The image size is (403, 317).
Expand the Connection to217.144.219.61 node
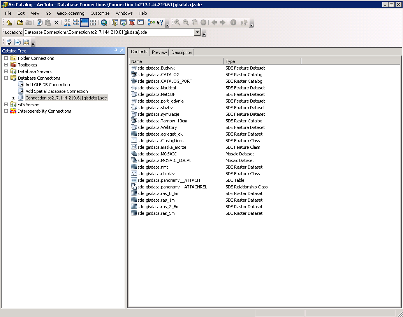[x=13, y=98]
